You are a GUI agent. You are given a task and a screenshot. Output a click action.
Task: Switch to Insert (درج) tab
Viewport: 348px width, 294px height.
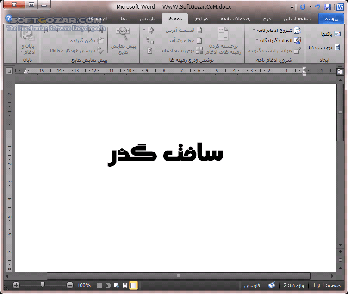(267, 19)
